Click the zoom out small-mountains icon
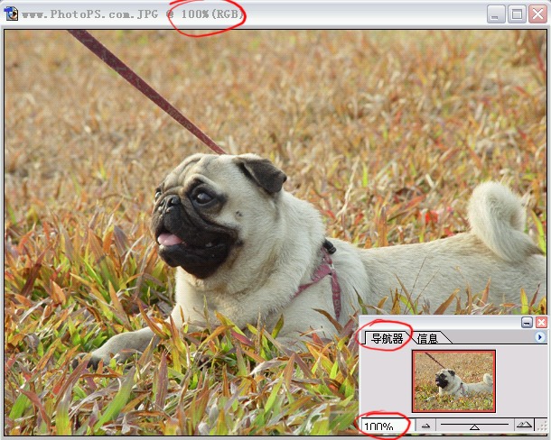Viewport: 551px width, 440px height. (426, 426)
